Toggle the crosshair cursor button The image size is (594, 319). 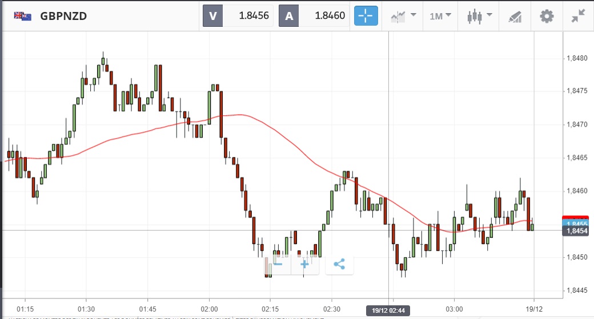click(366, 16)
